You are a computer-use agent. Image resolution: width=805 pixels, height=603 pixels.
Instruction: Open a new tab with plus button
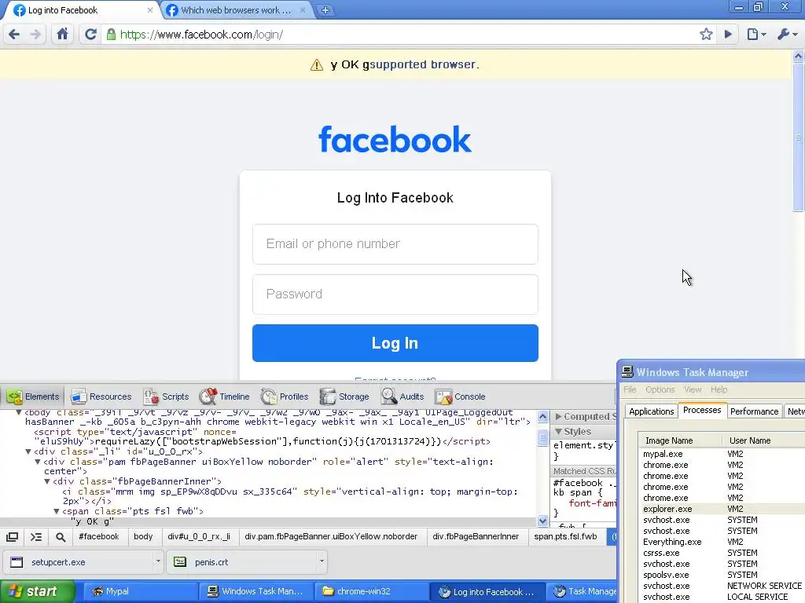click(x=325, y=10)
